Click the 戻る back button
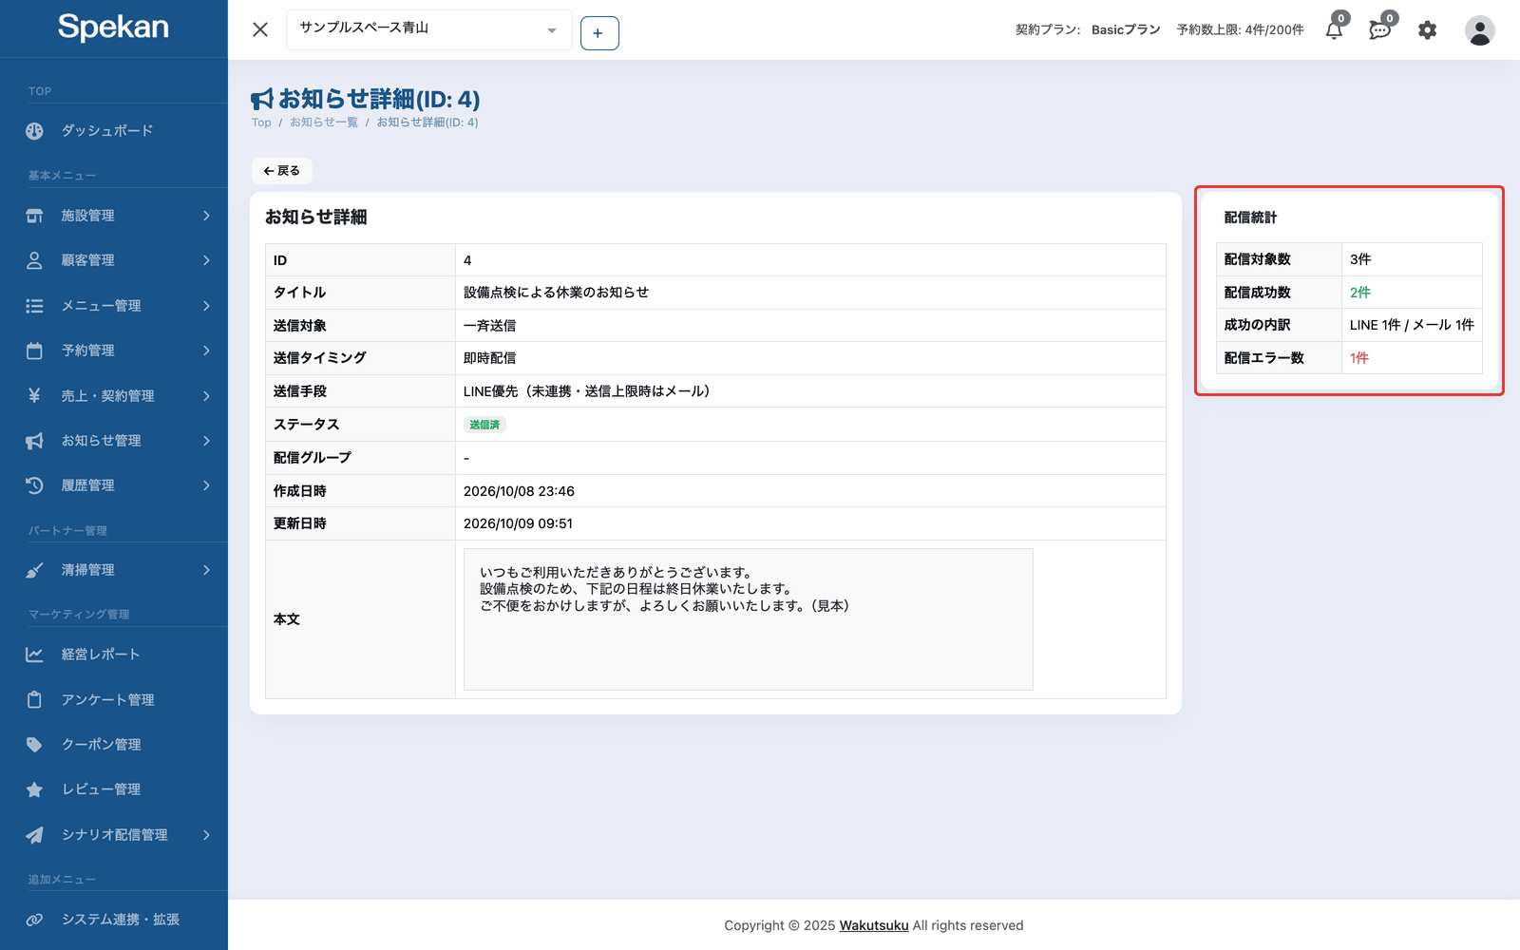This screenshot has height=950, width=1520. coord(282,171)
